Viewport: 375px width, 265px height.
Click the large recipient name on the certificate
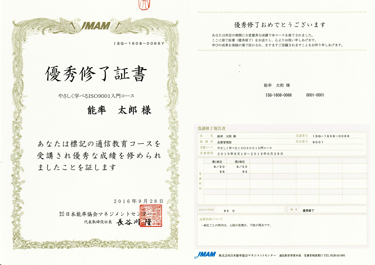pos(119,110)
